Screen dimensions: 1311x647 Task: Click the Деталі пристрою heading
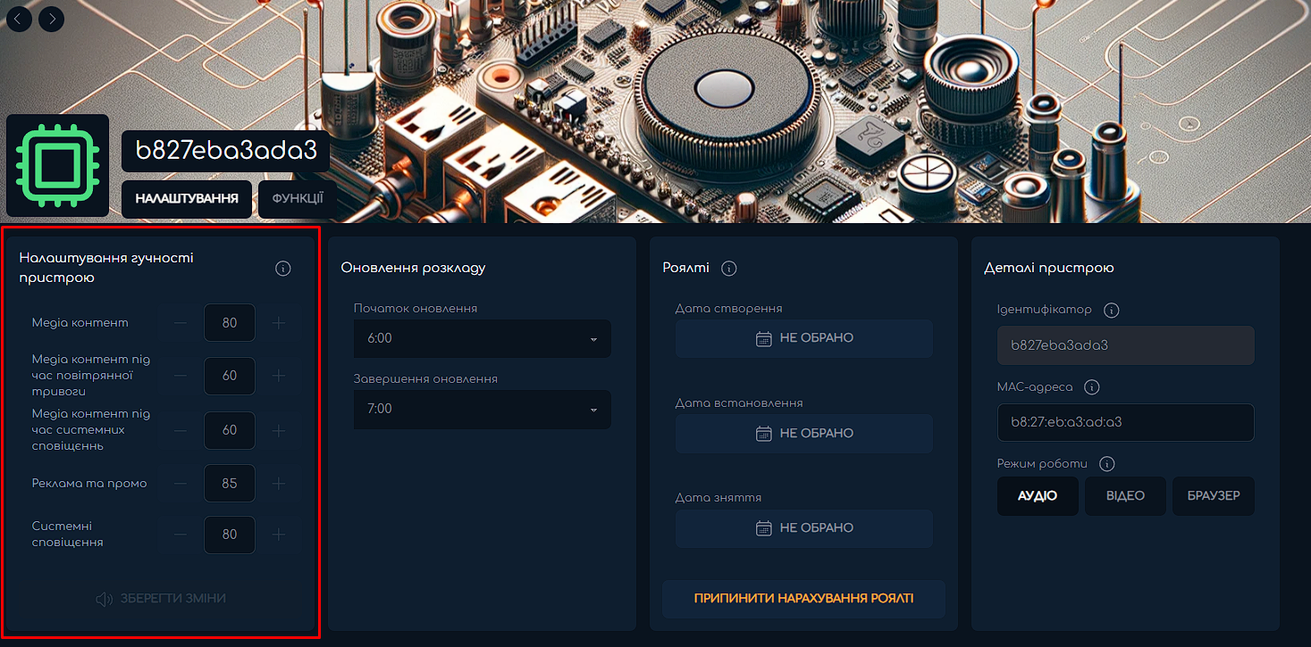1049,269
